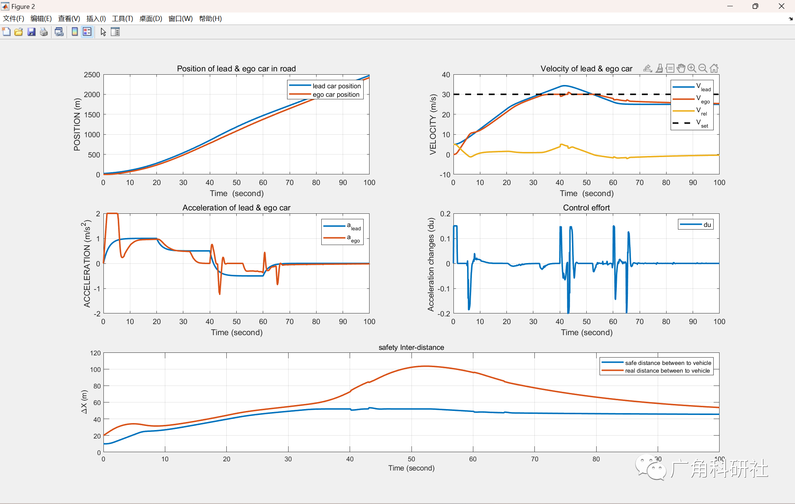Image resolution: width=795 pixels, height=504 pixels.
Task: Select 'lead car position' legend entry
Action: [x=325, y=86]
